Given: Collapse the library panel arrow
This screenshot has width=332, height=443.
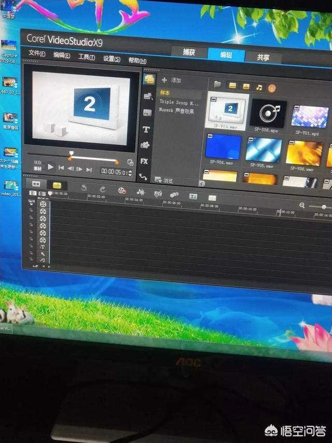Looking at the screenshot, I should (202, 184).
